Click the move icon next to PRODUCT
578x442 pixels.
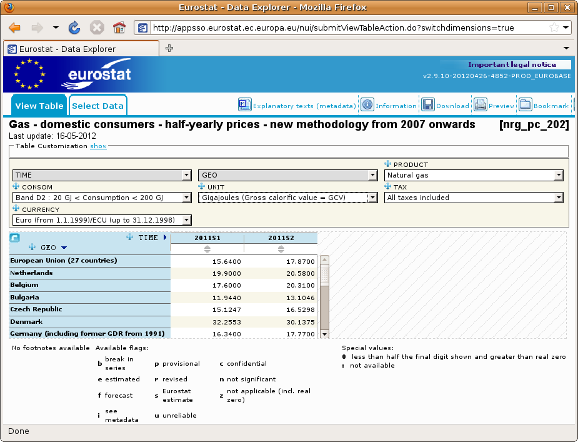point(387,164)
